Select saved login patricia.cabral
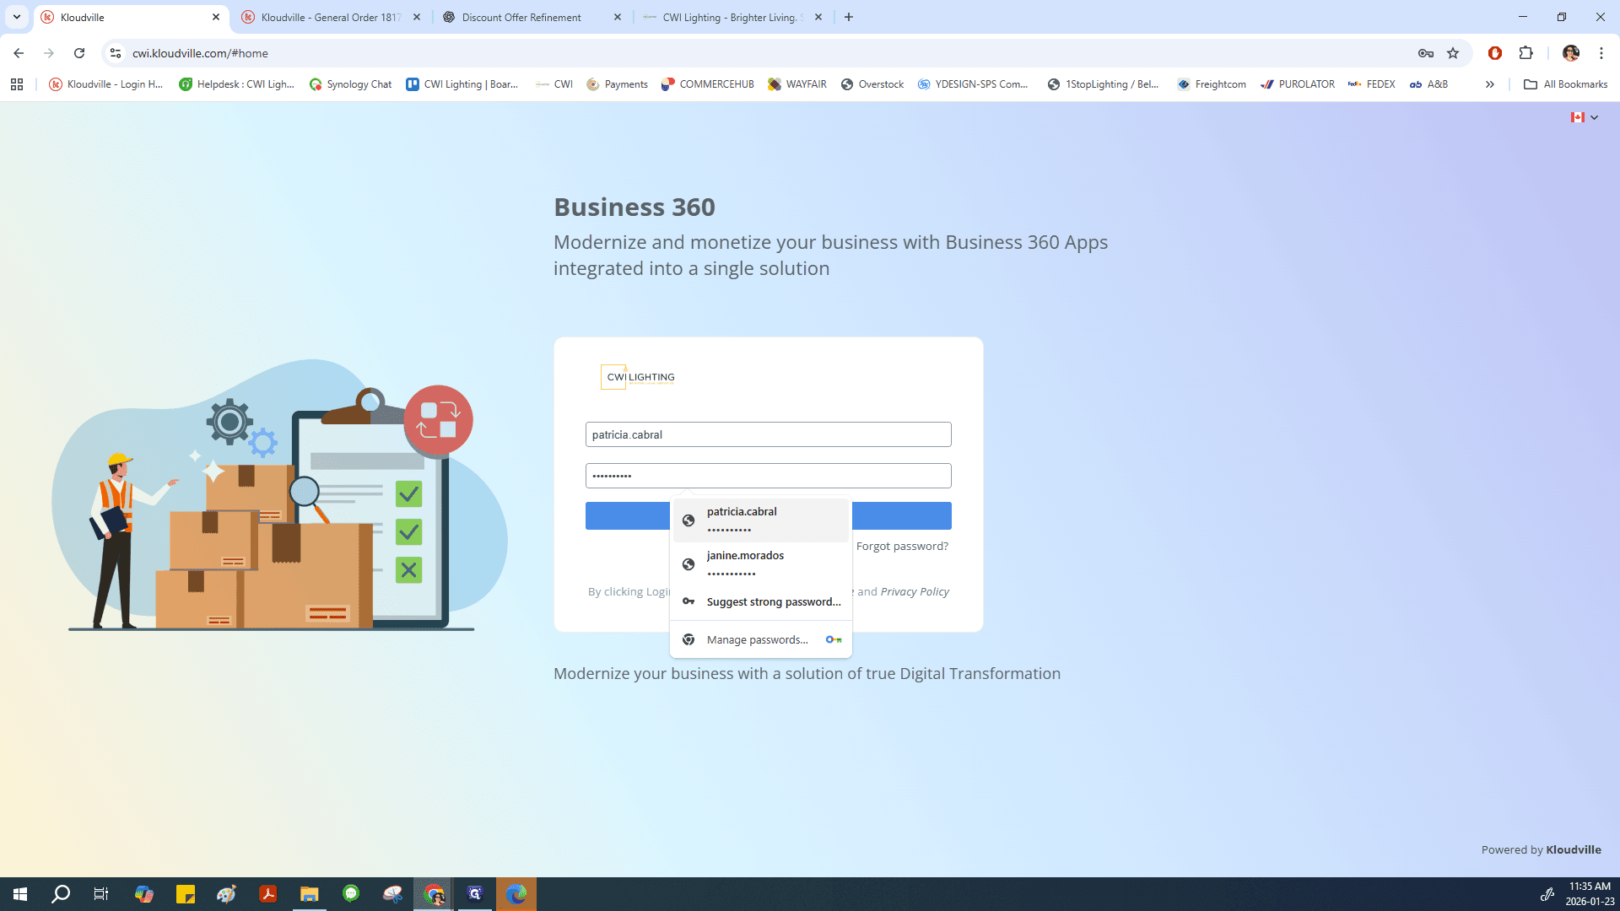 click(760, 520)
